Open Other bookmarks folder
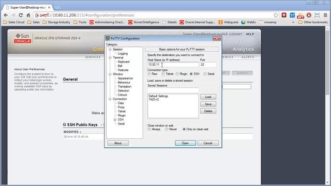The width and height of the screenshot is (331, 186). click(x=313, y=22)
